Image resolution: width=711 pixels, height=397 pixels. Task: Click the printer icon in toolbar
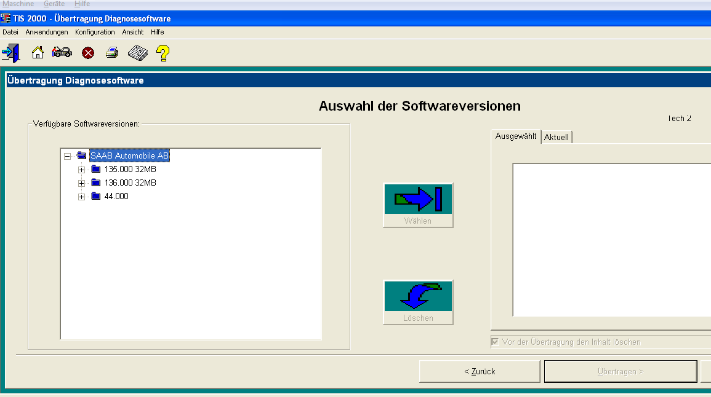[x=112, y=52]
